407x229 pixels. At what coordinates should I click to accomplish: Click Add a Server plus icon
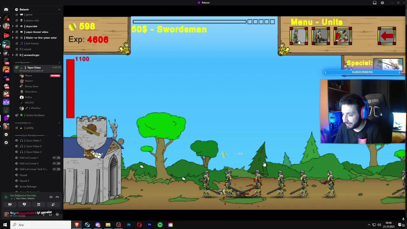(x=6, y=135)
